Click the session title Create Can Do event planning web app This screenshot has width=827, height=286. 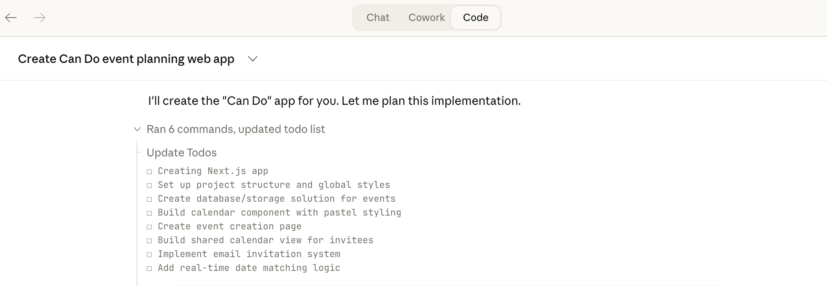126,59
